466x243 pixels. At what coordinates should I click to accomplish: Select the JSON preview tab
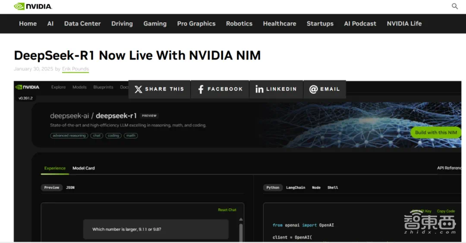(x=70, y=188)
